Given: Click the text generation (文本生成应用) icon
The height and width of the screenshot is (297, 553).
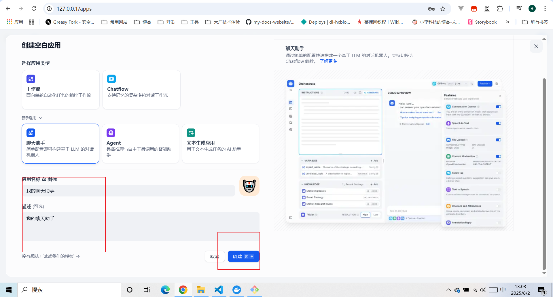Looking at the screenshot, I should pyautogui.click(x=191, y=133).
